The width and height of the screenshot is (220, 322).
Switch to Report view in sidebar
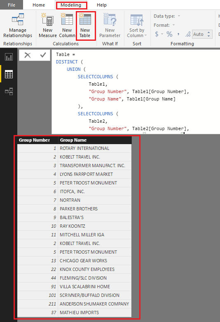click(9, 57)
